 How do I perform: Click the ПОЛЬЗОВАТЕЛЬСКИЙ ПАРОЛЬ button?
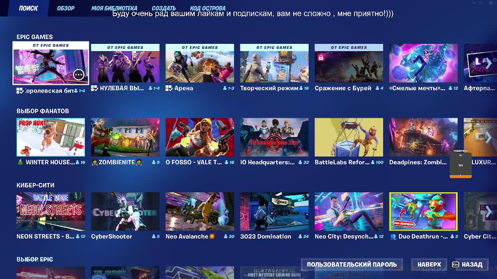(352, 265)
